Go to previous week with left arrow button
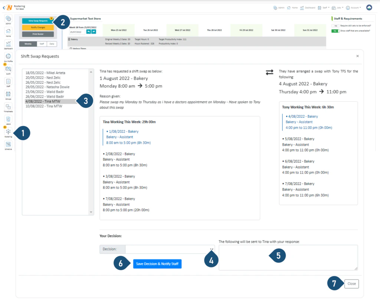The height and width of the screenshot is (302, 380). 89,32
